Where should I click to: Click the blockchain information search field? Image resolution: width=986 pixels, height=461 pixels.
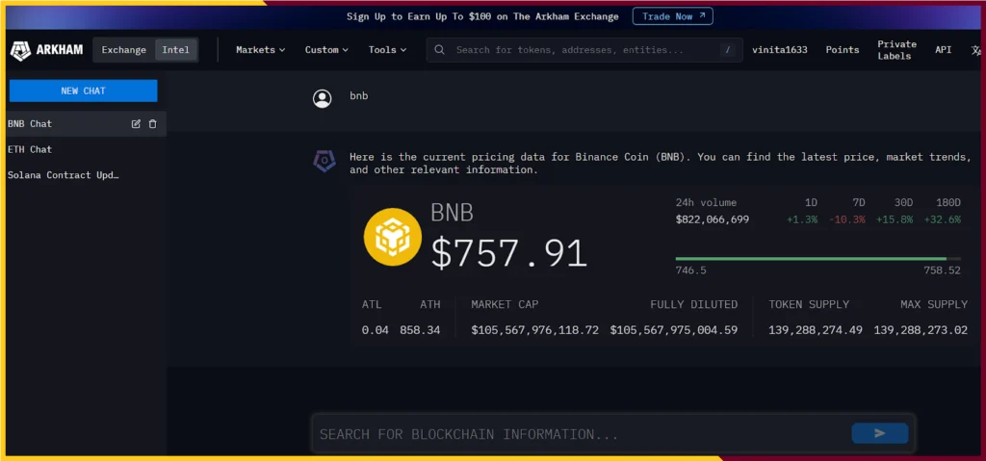pos(578,434)
